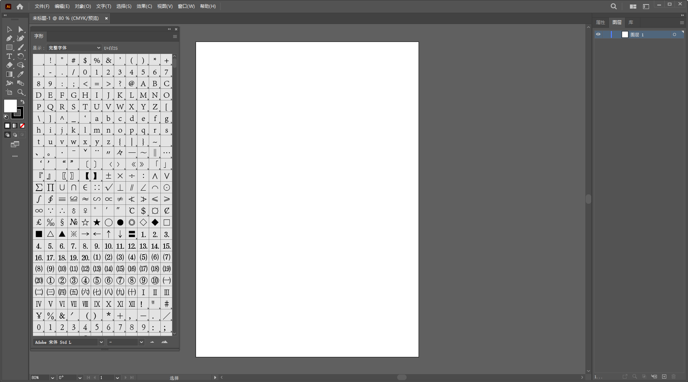The height and width of the screenshot is (382, 688).
Task: Open the search icon in top bar
Action: (x=614, y=6)
